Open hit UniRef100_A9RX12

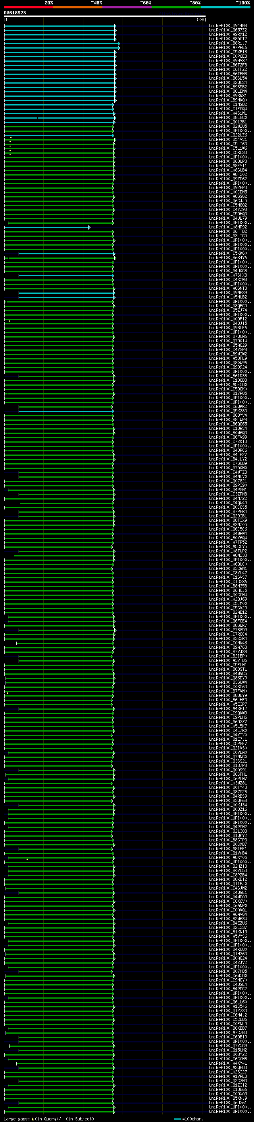pyautogui.click(x=228, y=34)
